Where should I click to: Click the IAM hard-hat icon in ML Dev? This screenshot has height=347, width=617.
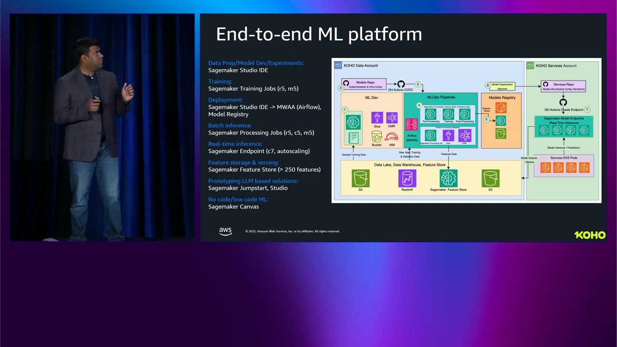391,137
